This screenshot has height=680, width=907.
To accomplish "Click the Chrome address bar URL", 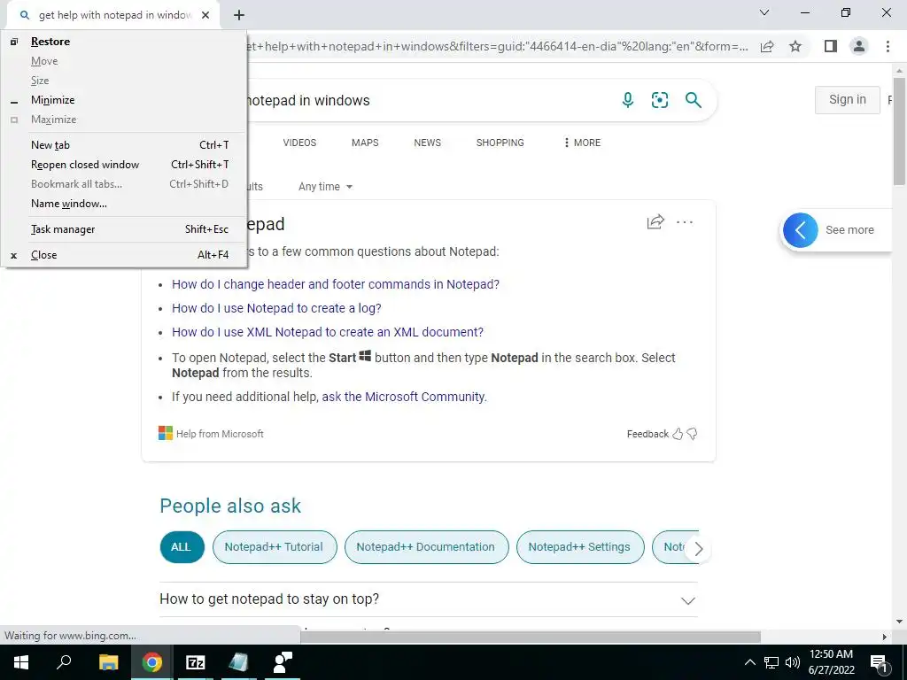I will point(498,47).
